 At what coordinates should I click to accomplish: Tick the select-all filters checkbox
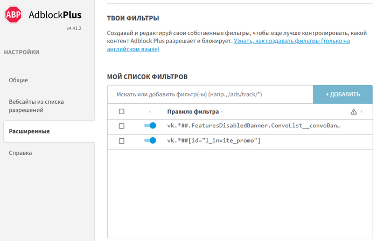[121, 111]
